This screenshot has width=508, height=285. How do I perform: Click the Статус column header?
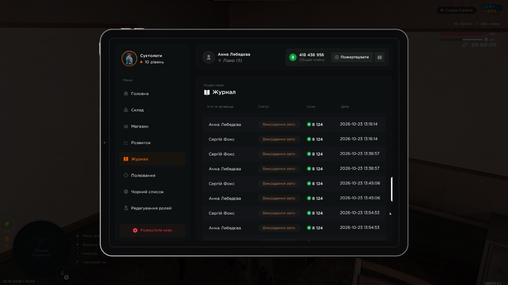point(264,107)
